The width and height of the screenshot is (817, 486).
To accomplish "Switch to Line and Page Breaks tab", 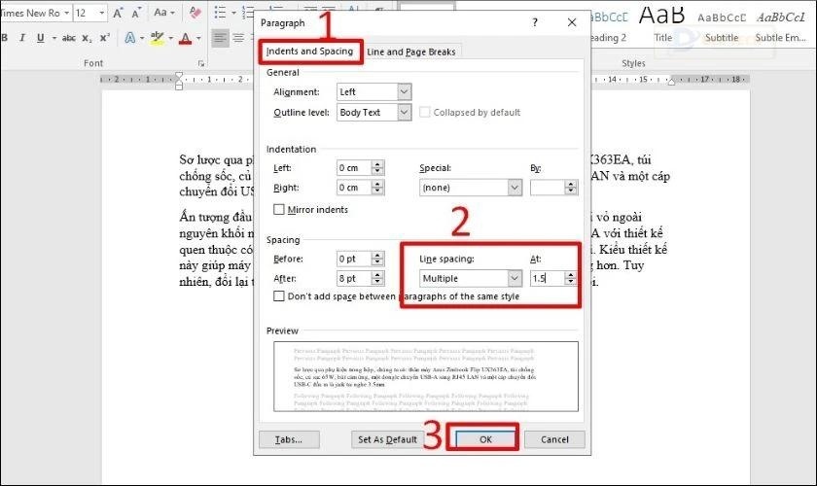I will click(411, 52).
